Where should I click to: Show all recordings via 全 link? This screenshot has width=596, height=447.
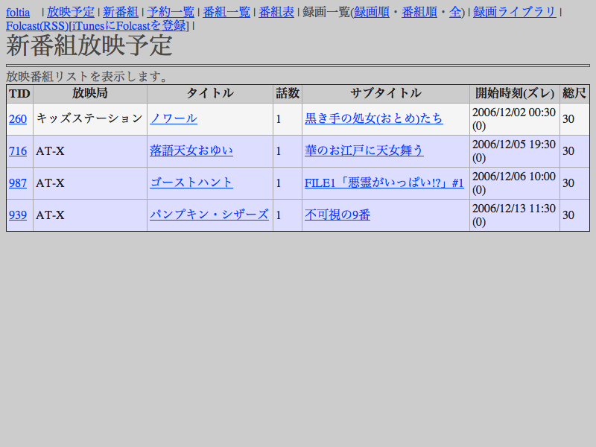pyautogui.click(x=455, y=12)
